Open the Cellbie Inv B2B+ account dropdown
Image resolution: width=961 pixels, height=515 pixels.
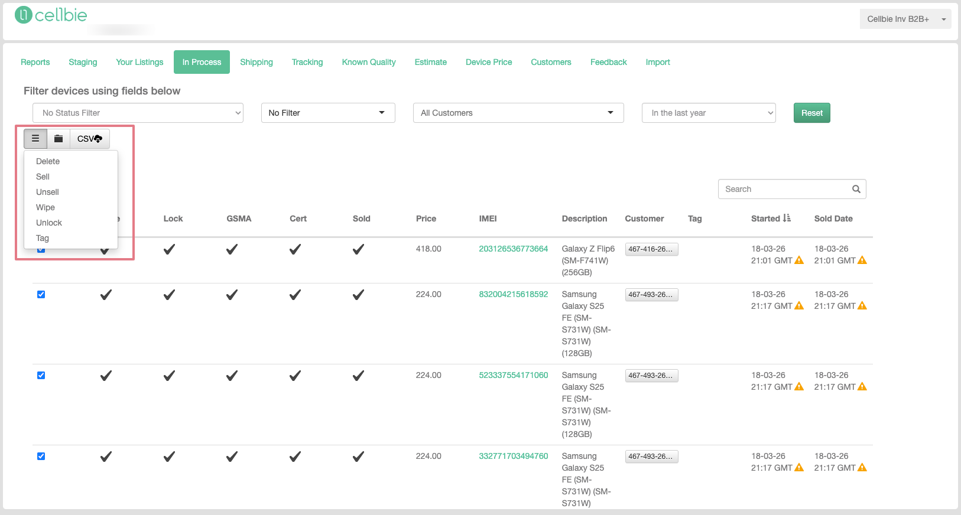[x=905, y=19]
